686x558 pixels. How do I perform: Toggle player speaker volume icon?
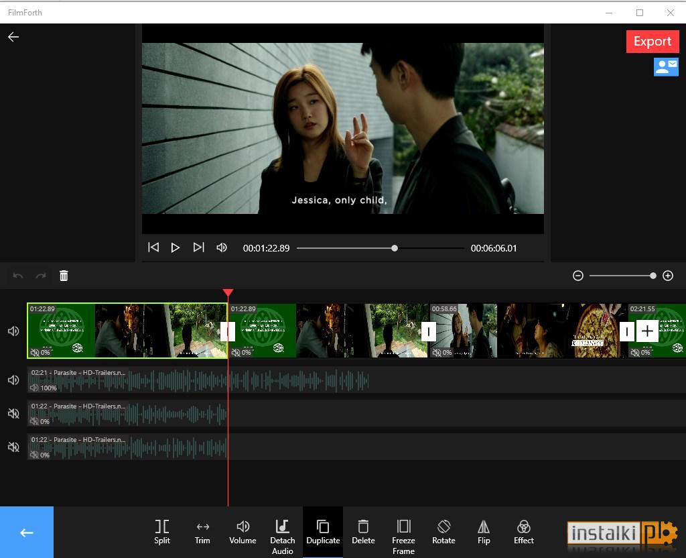(x=222, y=247)
